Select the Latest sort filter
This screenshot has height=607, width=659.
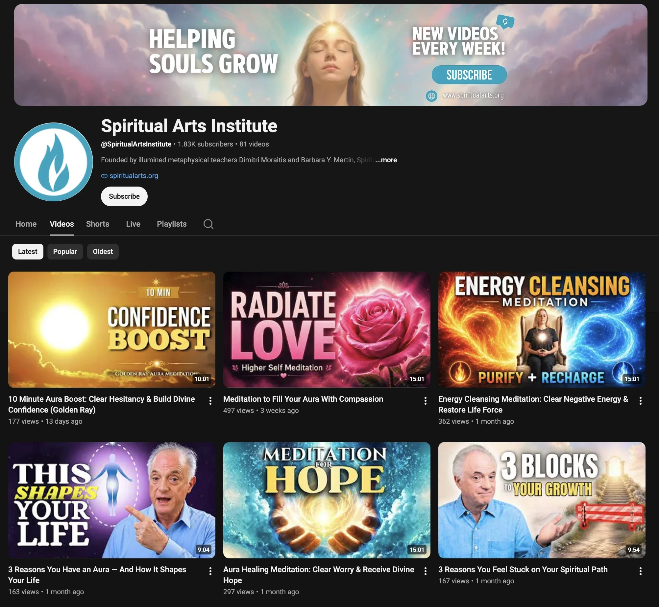coord(28,252)
